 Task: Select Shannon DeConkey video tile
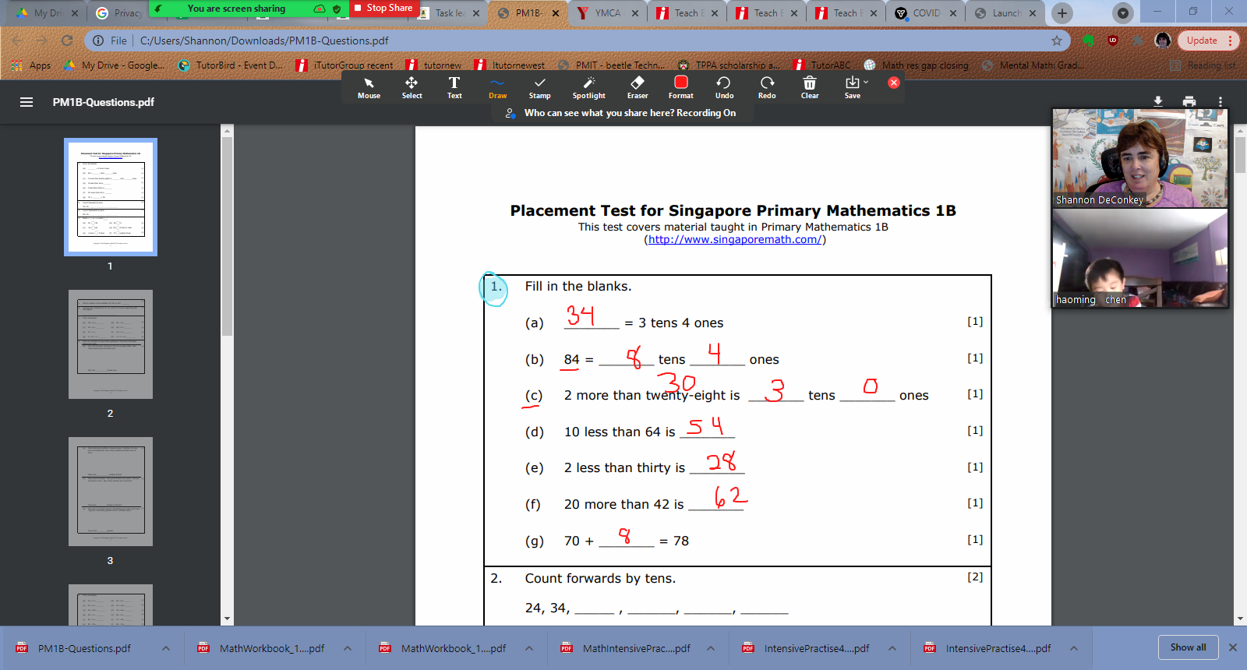[1140, 158]
